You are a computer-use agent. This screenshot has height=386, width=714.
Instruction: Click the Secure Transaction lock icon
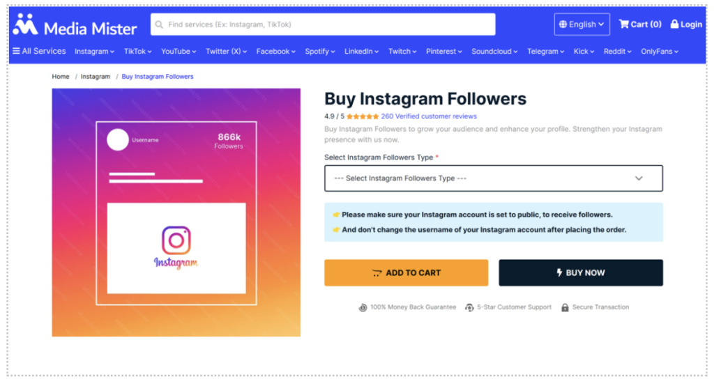(565, 307)
